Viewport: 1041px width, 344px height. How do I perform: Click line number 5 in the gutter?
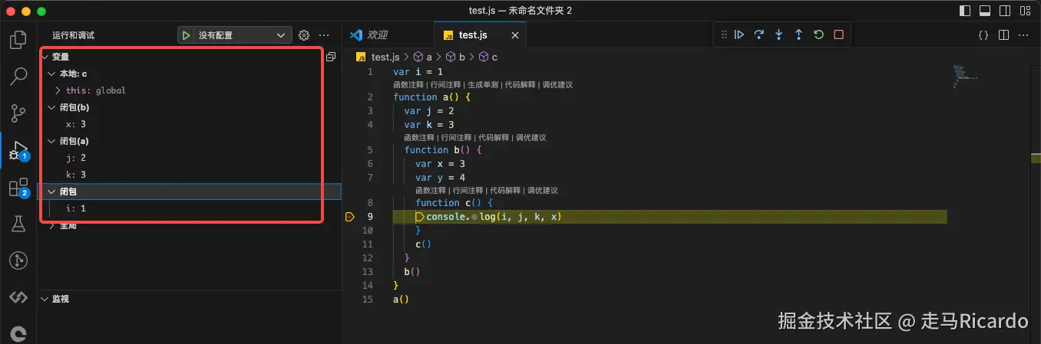pos(370,150)
